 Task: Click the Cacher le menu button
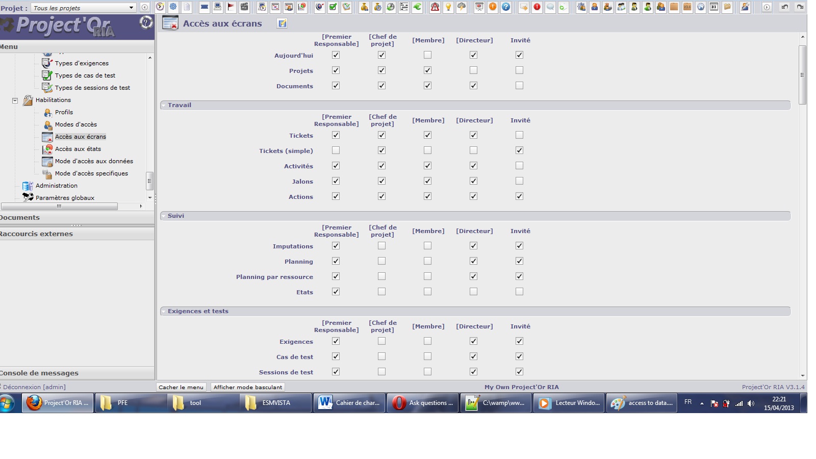tap(181, 387)
